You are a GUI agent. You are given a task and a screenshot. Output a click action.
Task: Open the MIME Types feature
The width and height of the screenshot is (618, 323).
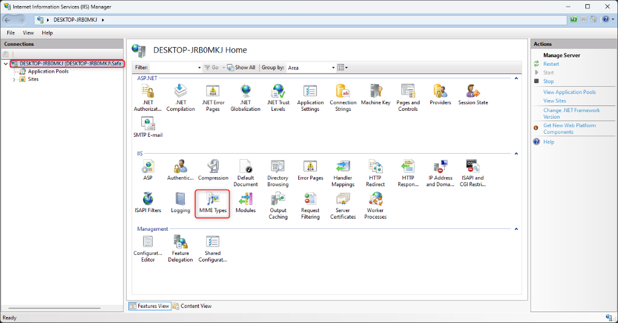[213, 202]
